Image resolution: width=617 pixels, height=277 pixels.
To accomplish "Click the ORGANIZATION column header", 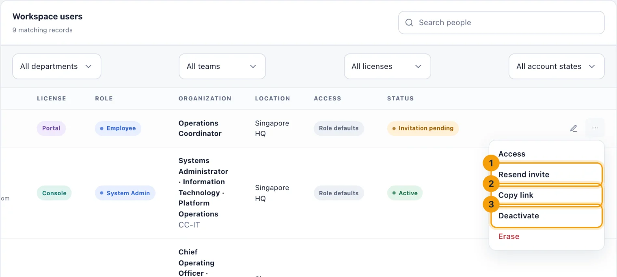I will pyautogui.click(x=205, y=98).
